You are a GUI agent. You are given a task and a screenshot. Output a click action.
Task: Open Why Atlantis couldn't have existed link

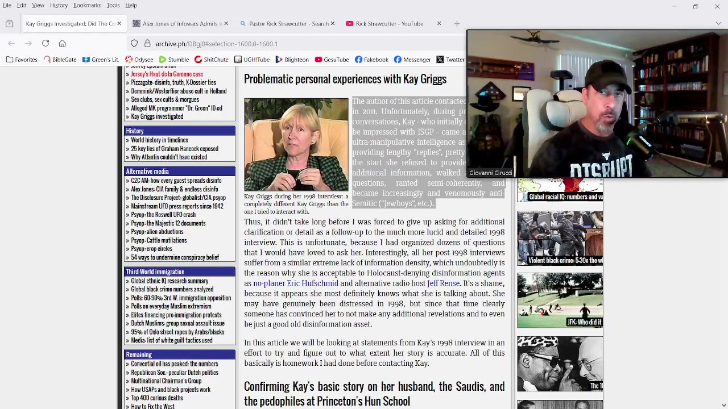(x=169, y=157)
